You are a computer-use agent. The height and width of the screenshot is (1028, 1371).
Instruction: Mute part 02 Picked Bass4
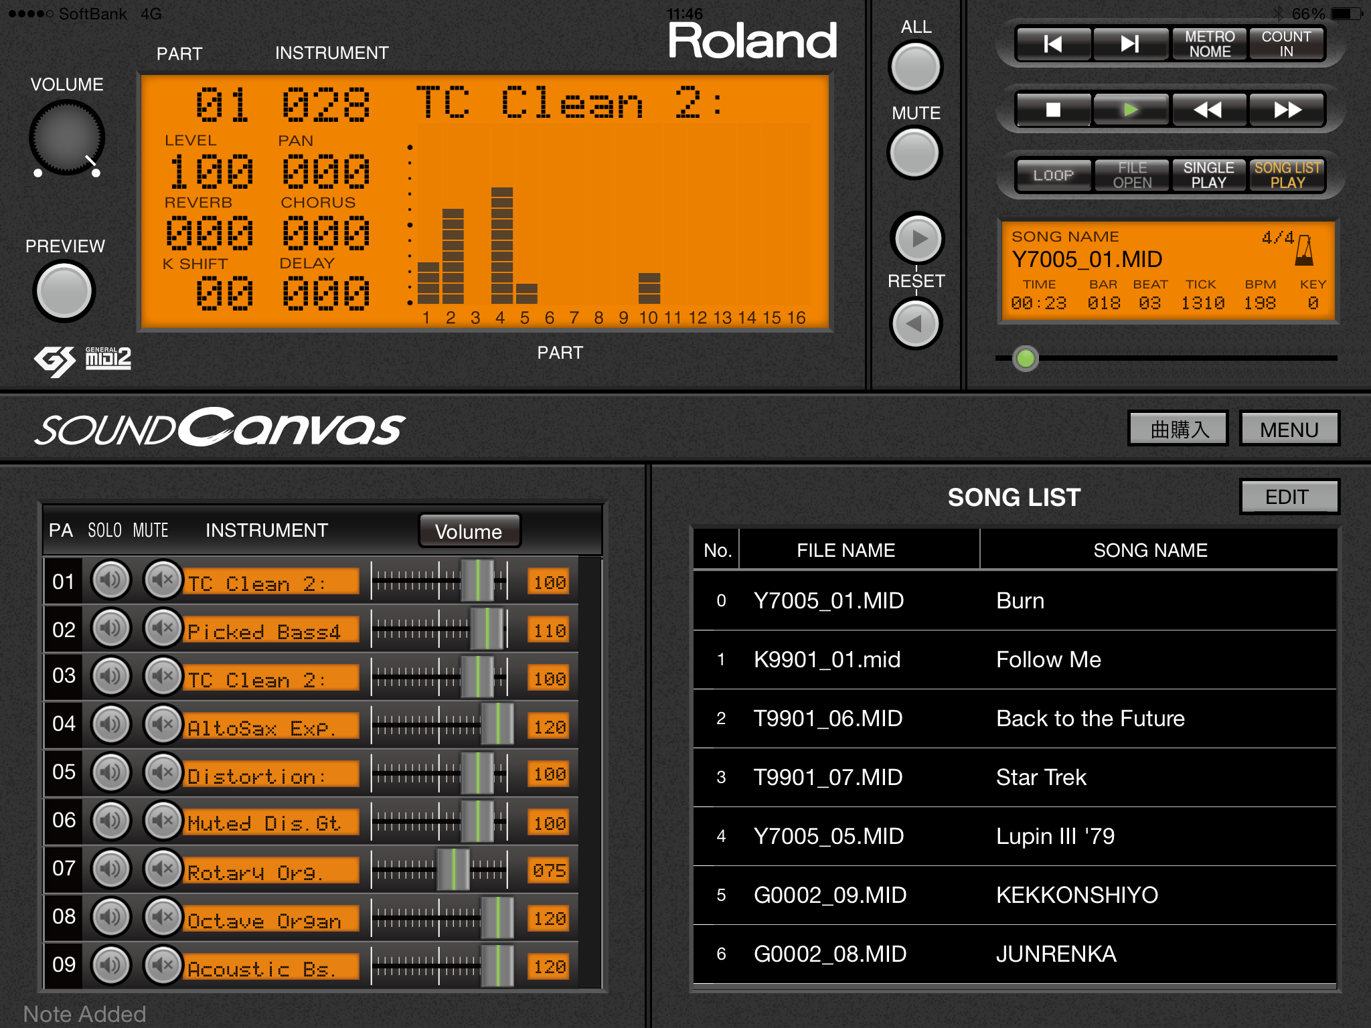pos(163,628)
